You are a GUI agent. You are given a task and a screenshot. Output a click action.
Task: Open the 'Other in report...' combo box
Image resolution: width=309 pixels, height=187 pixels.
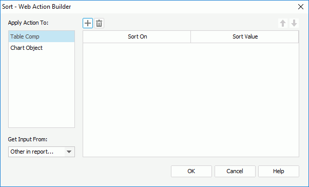click(x=42, y=152)
